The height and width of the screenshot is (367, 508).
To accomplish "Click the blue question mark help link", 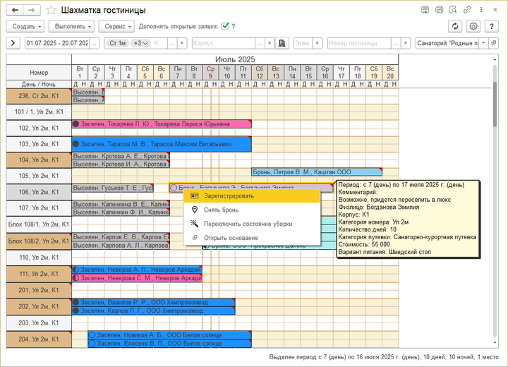I will tap(234, 27).
